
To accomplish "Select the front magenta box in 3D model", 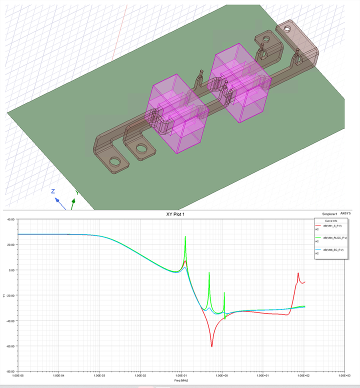I will [x=176, y=114].
